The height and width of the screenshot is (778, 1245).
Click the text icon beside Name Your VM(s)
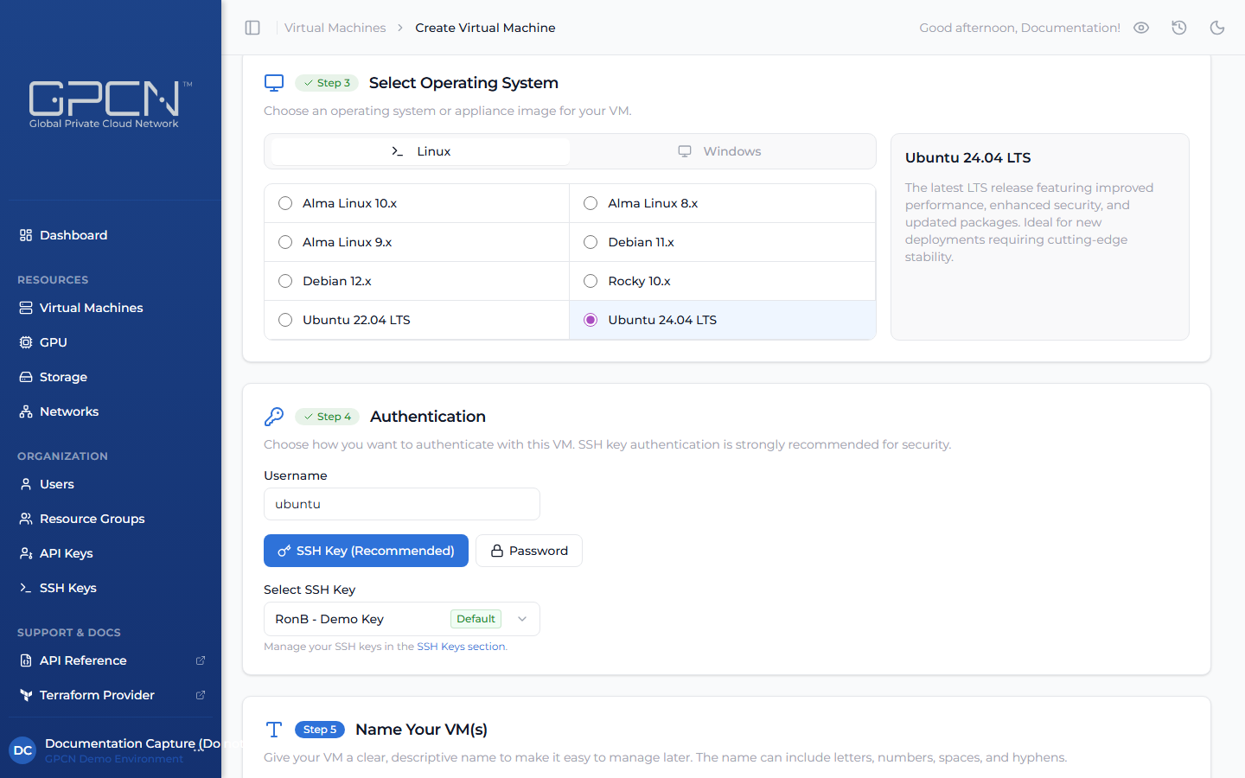click(x=274, y=730)
